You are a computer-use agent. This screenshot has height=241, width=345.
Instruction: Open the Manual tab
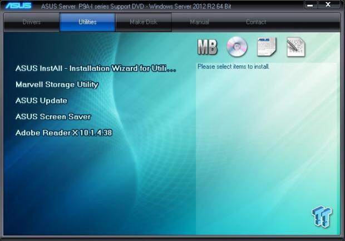point(199,22)
